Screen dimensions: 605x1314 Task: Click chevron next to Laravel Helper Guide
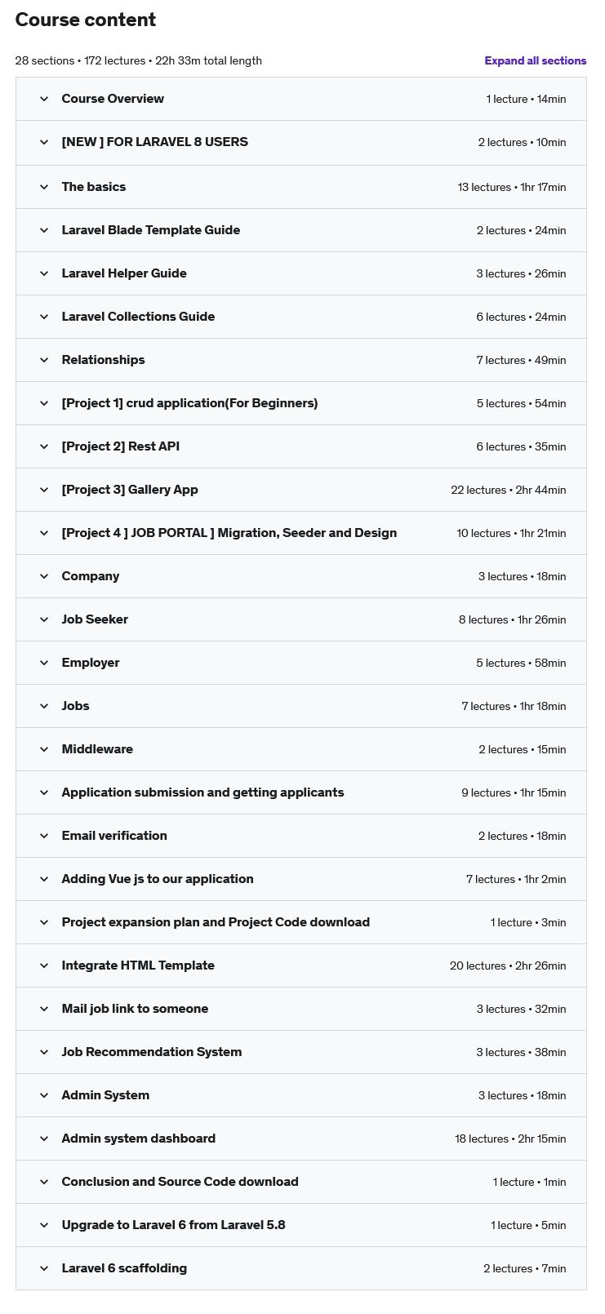point(44,273)
